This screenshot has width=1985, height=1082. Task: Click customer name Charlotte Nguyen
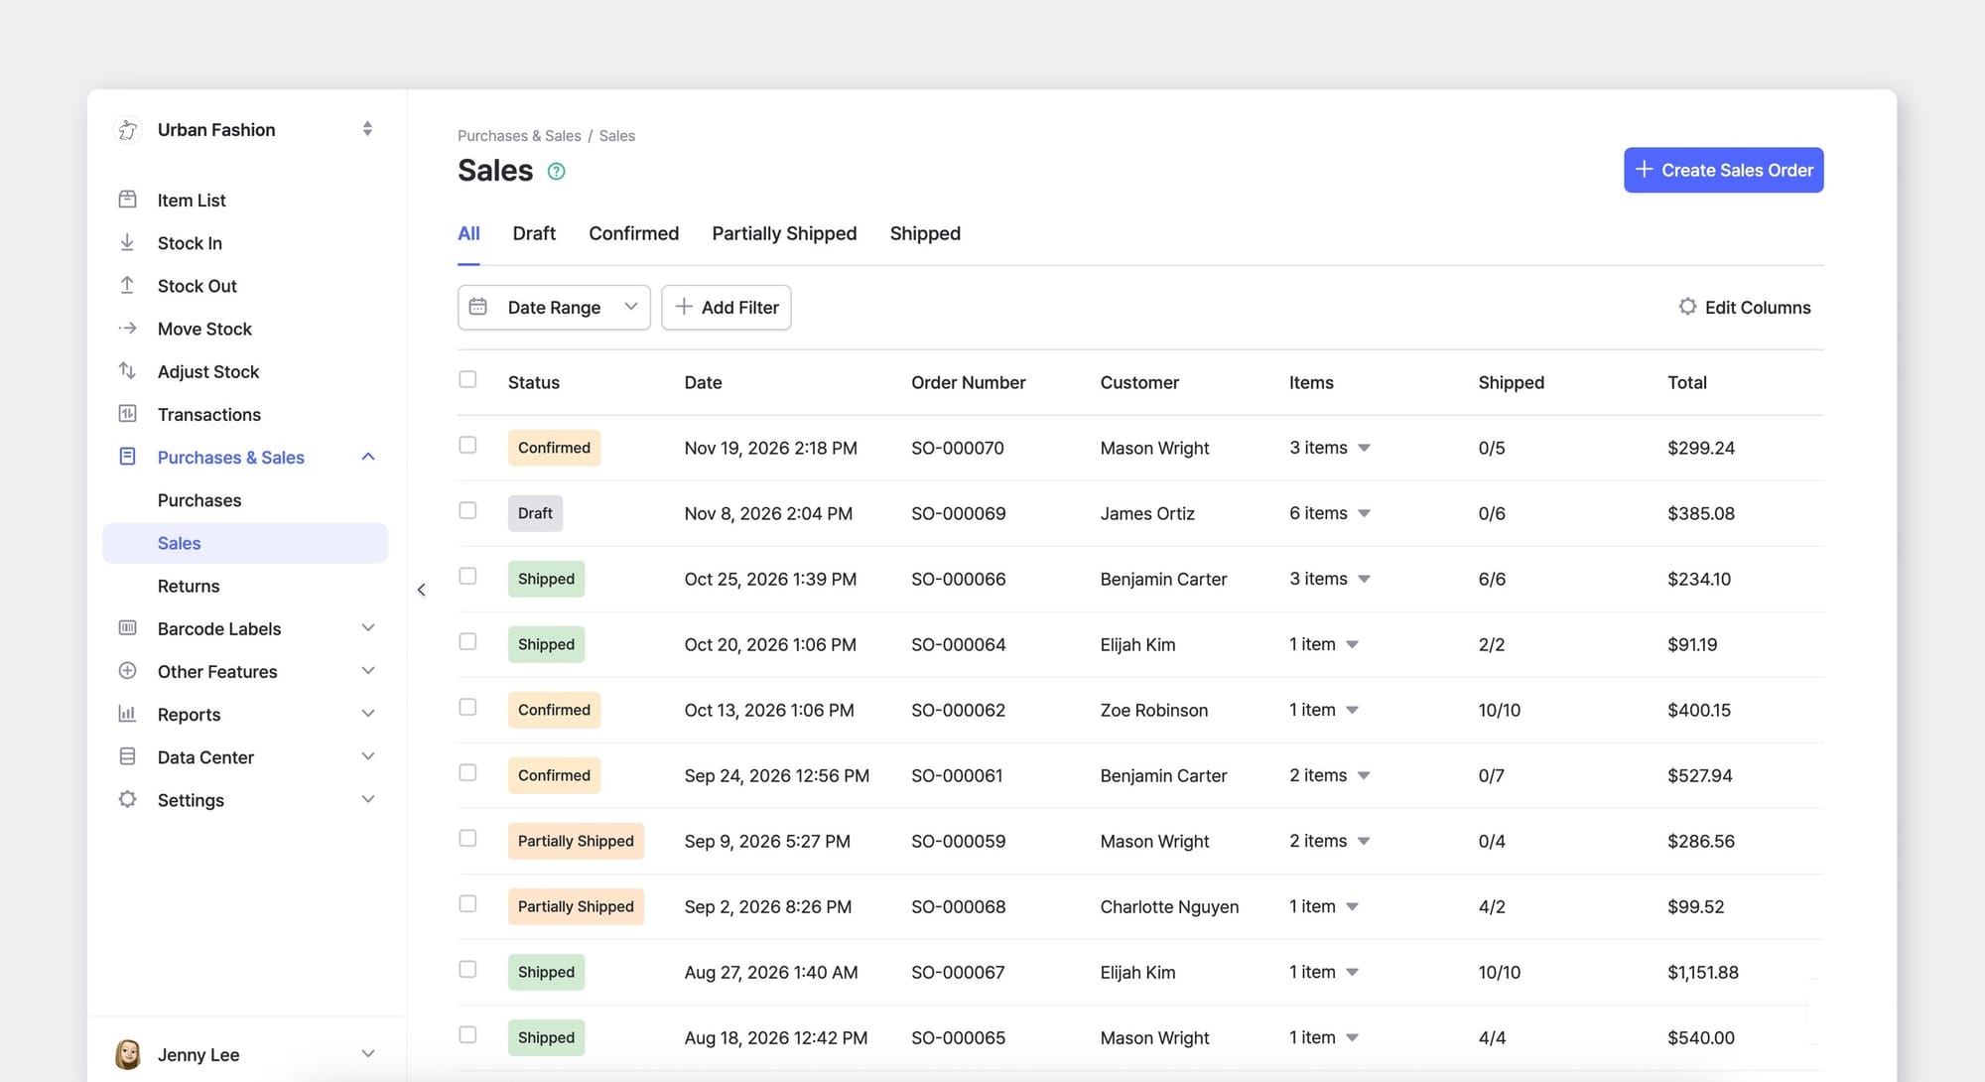(1169, 907)
